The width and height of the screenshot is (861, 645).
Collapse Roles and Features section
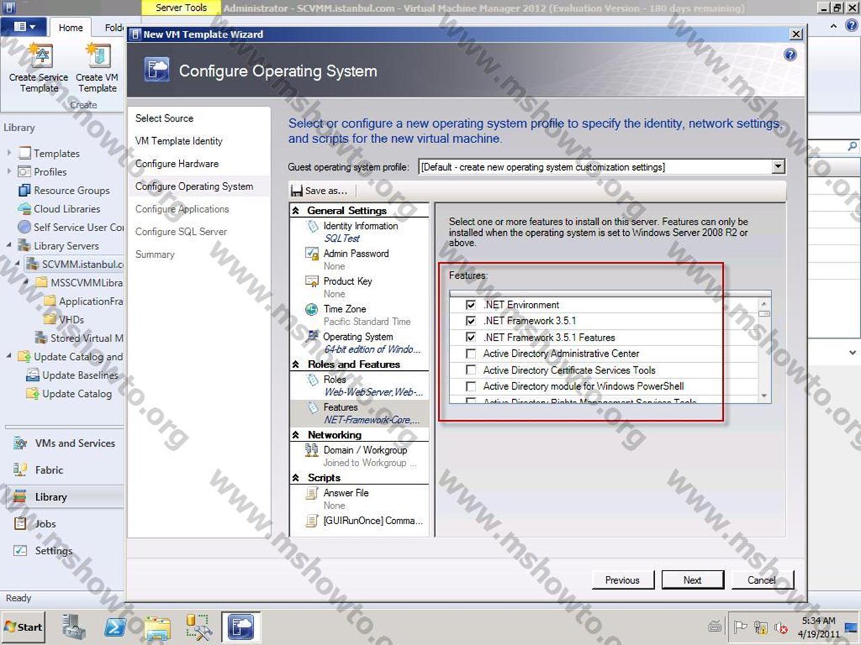pos(296,364)
